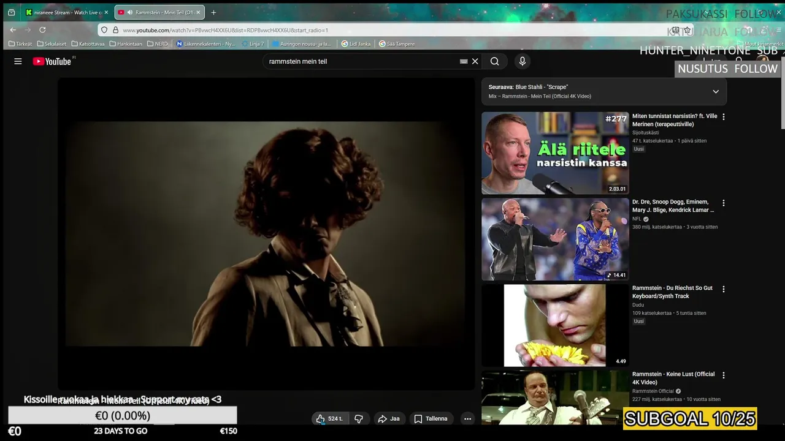
Task: Visit the Rammstein Official channel
Action: [653, 391]
